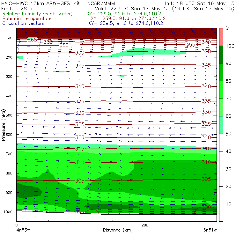Click 'Init: 18 UTC Sat 16 May 15' text

199,4
